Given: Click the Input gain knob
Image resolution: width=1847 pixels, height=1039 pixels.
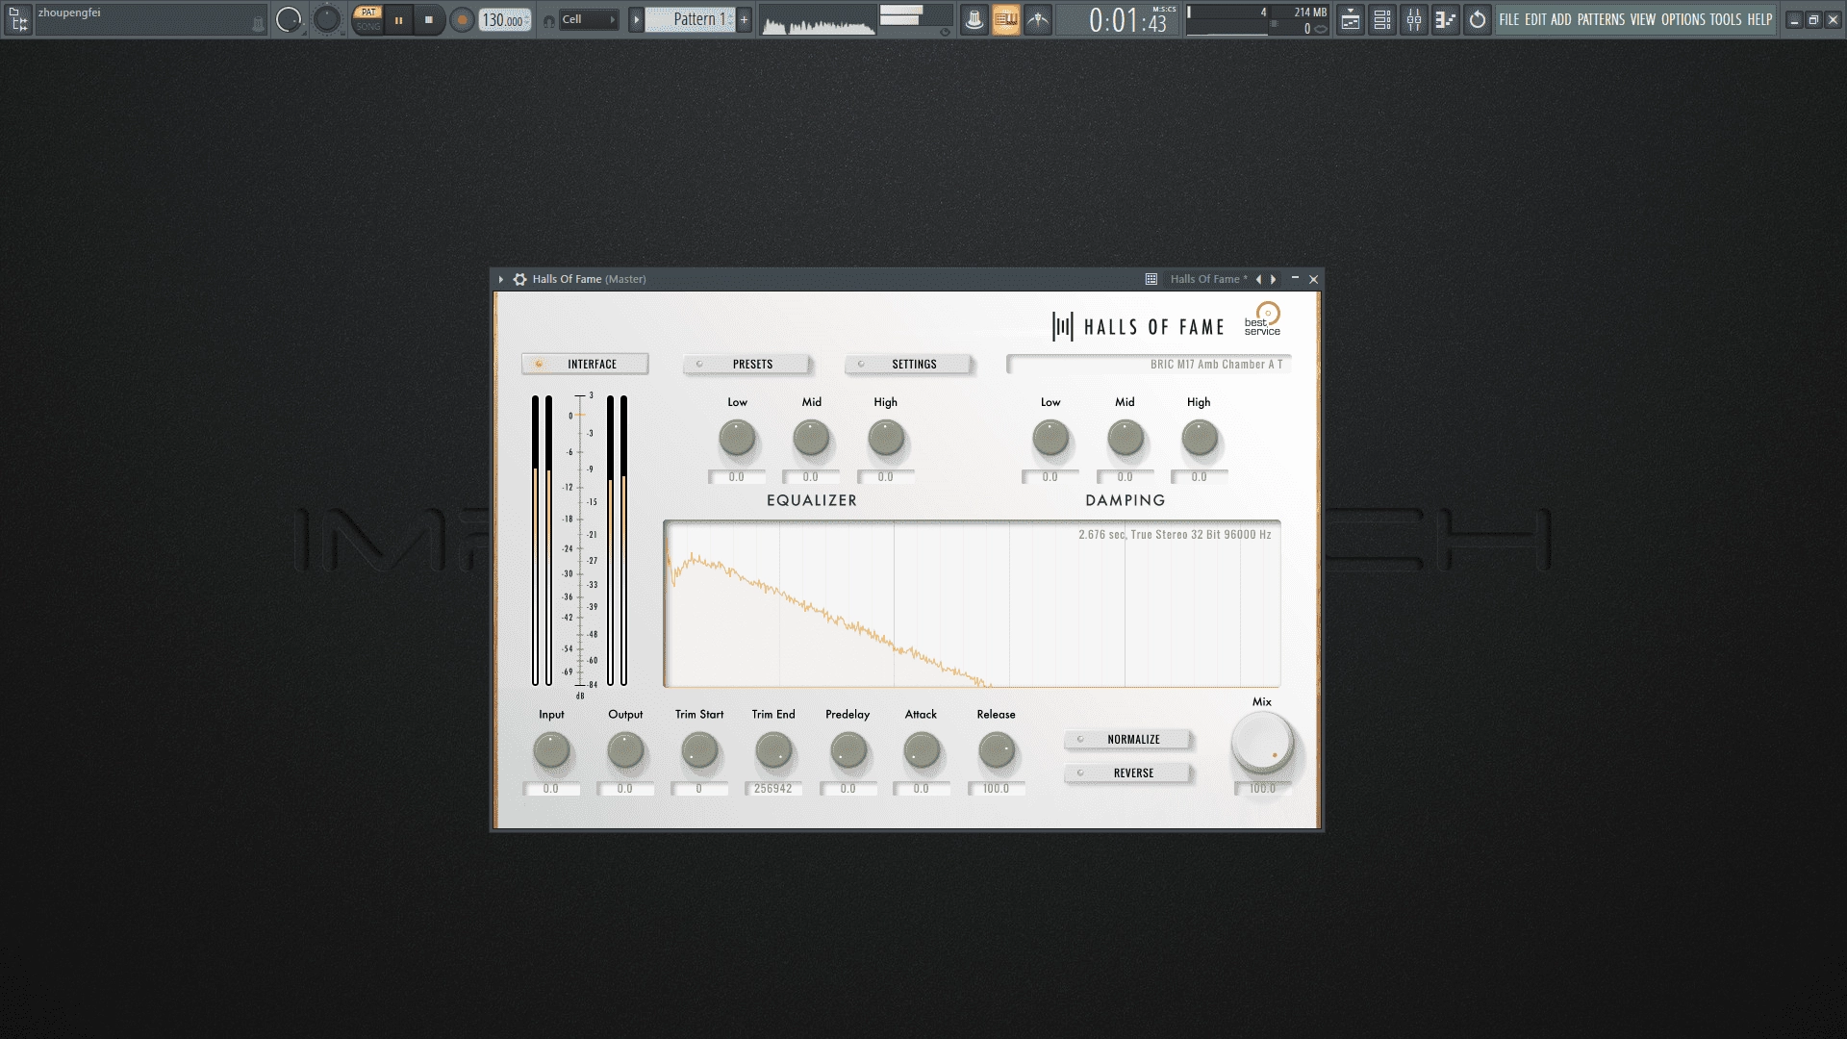Looking at the screenshot, I should click(551, 750).
